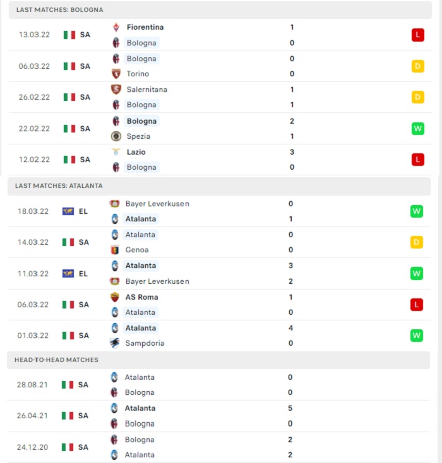Click the red L badge for Fiorentina match
The image size is (442, 463).
click(x=418, y=35)
